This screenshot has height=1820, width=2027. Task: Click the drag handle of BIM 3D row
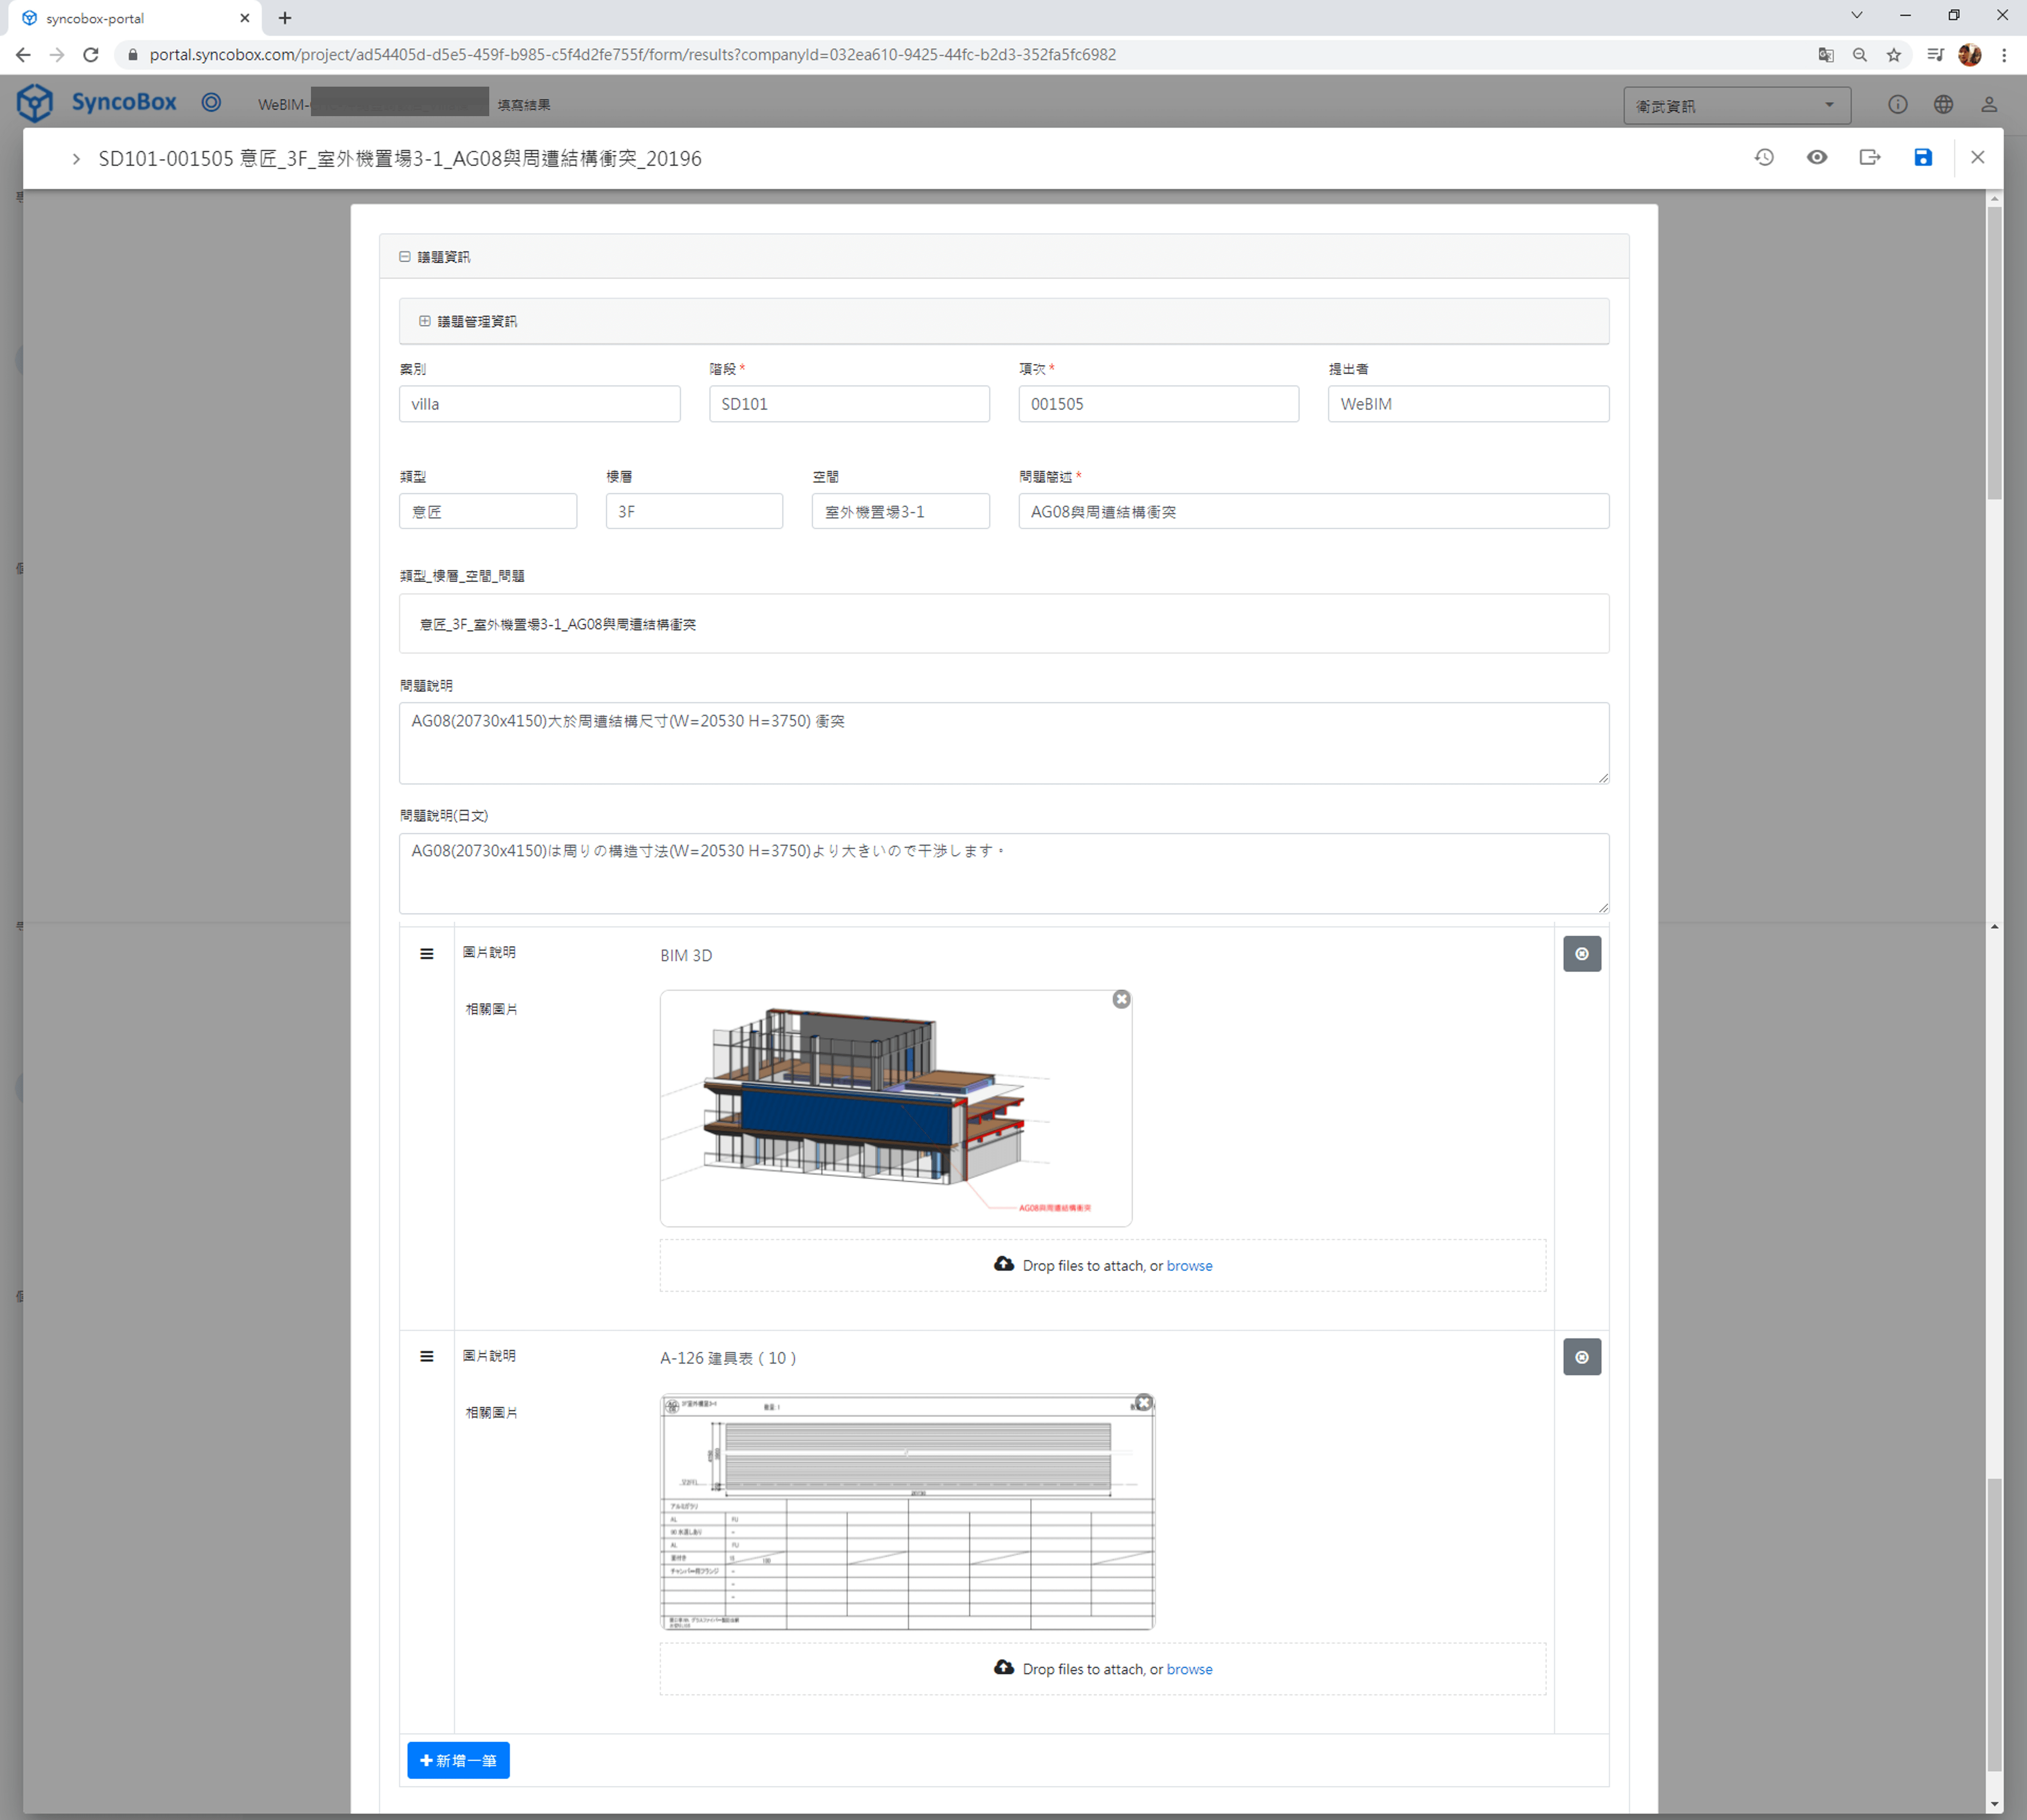427,954
